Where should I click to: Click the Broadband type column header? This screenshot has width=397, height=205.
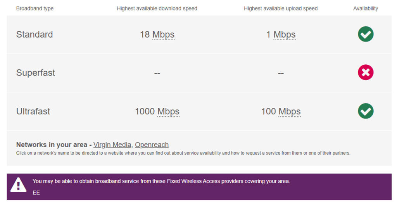(x=35, y=9)
